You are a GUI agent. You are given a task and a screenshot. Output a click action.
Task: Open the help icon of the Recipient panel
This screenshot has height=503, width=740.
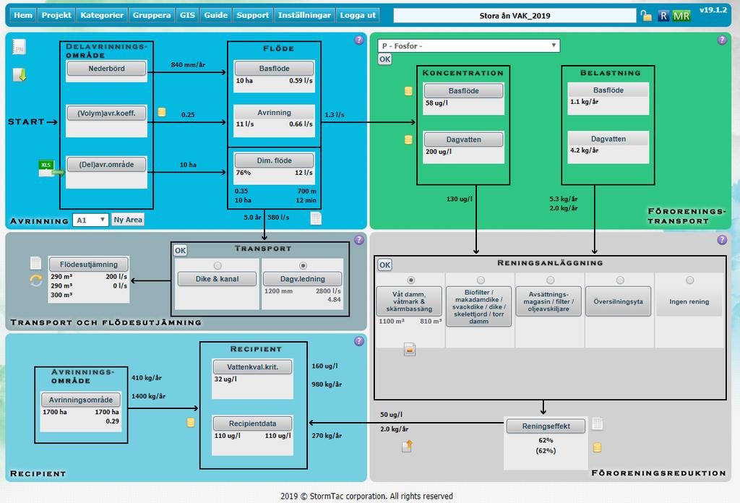[x=359, y=341]
